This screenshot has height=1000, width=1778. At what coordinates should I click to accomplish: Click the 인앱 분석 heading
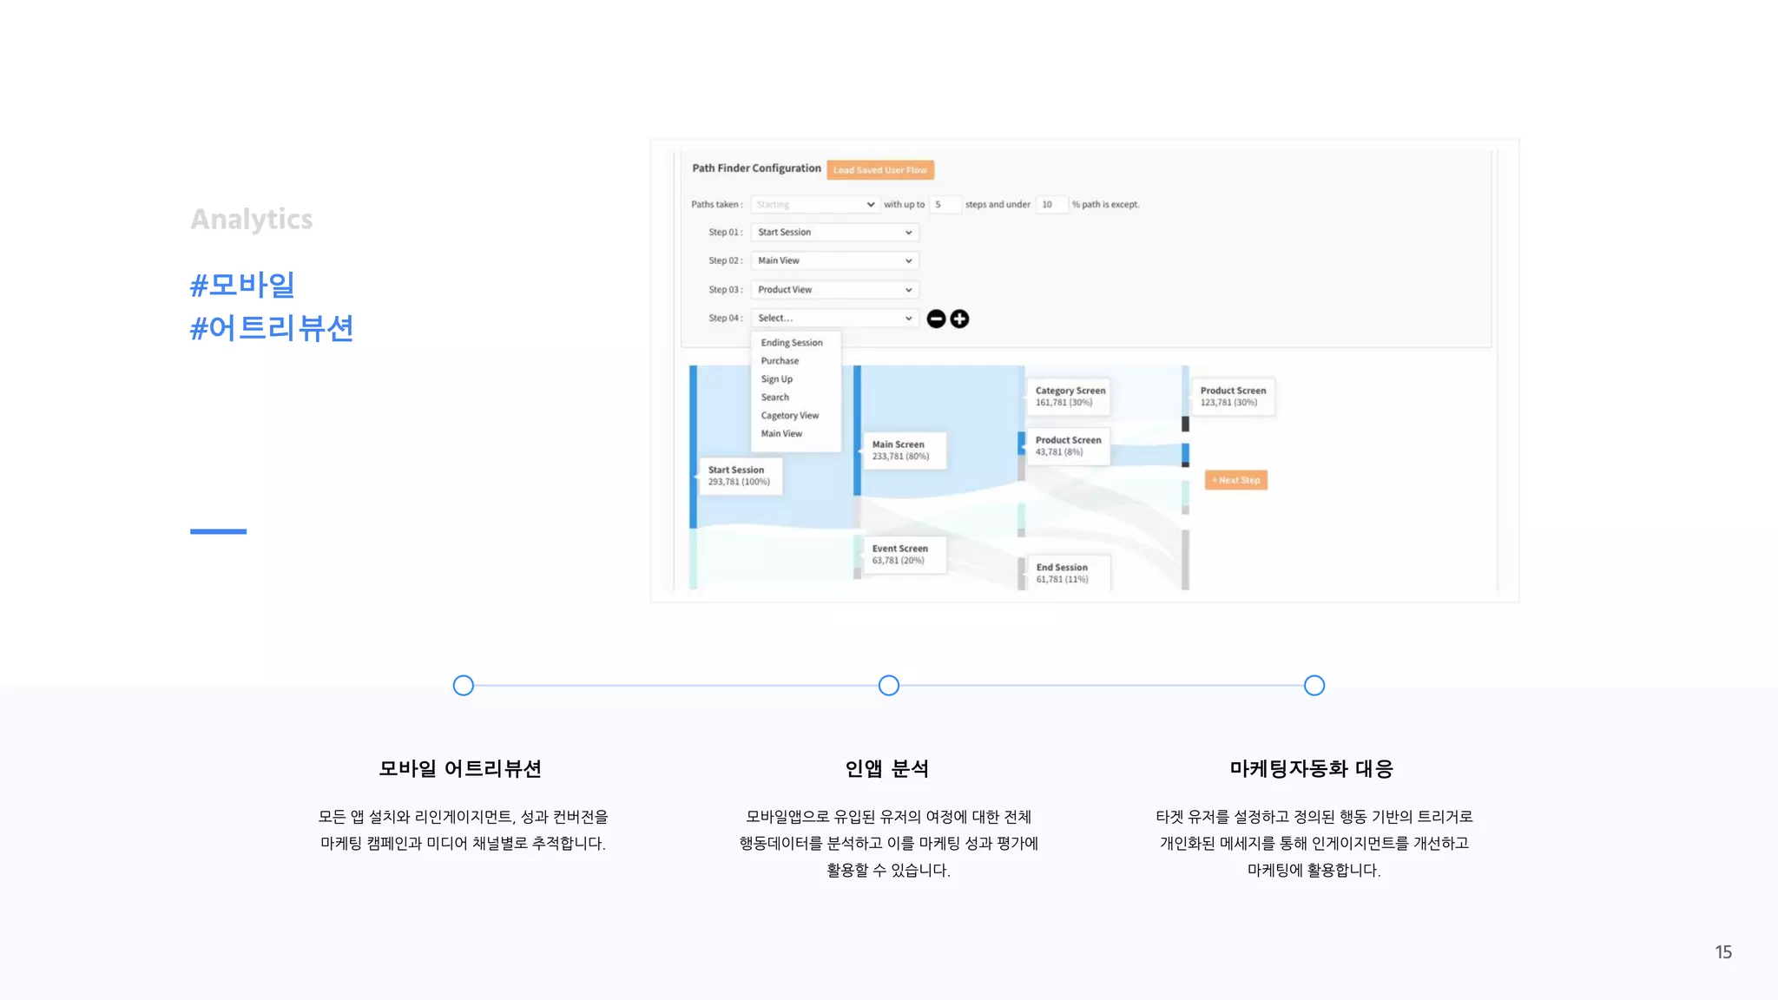[x=887, y=769]
